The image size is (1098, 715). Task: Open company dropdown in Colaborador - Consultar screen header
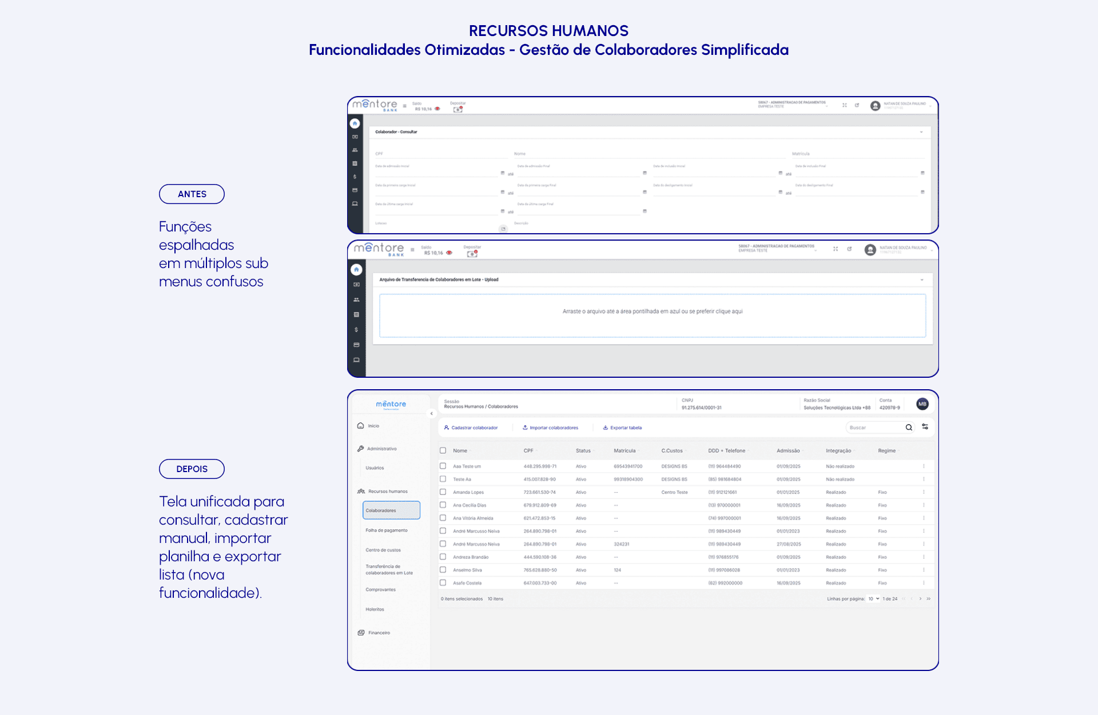(x=791, y=104)
